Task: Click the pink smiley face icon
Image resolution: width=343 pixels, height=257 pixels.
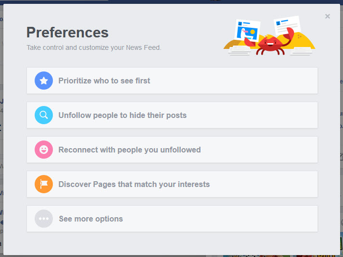Action: [44, 150]
